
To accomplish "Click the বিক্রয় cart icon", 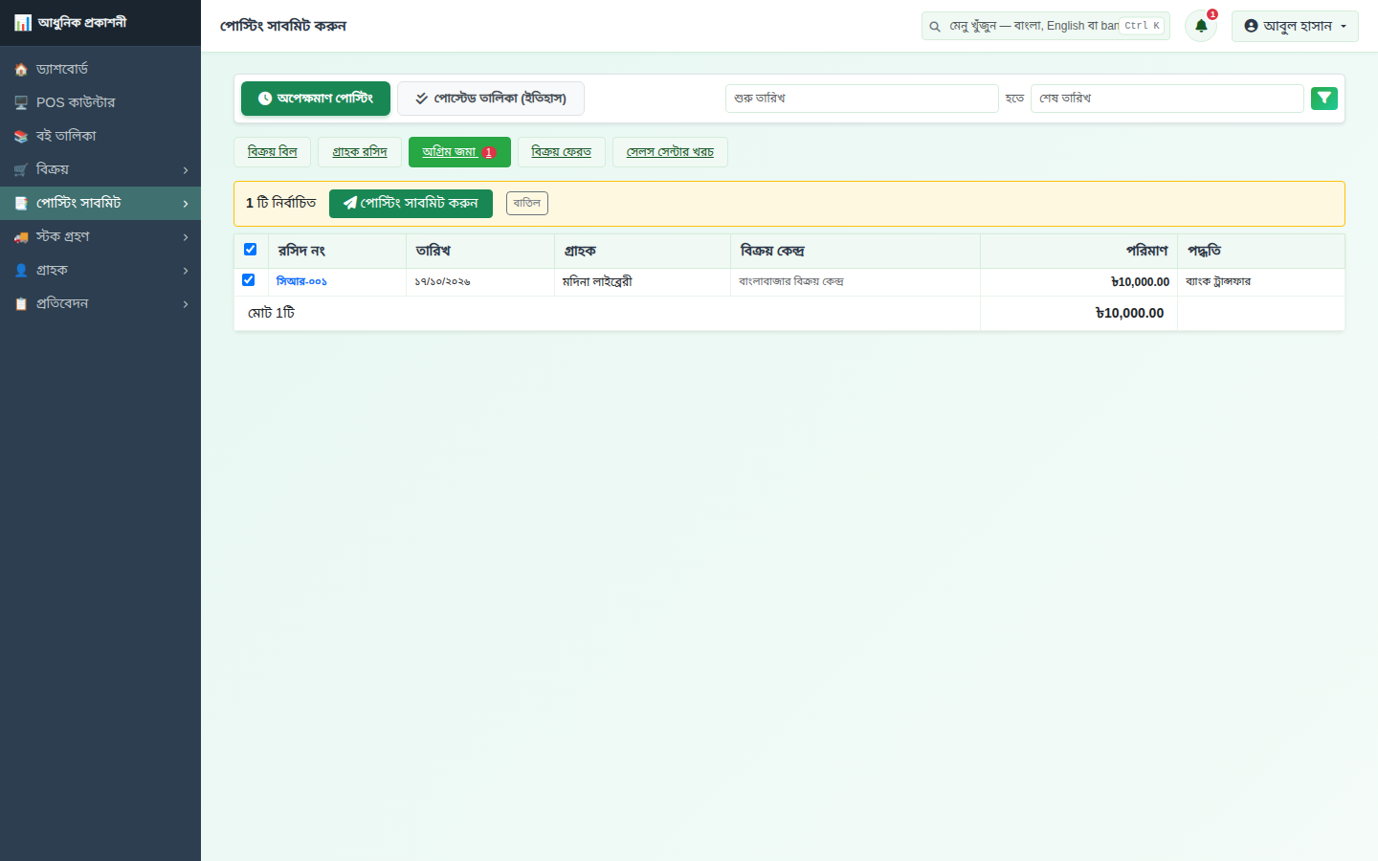I will pyautogui.click(x=21, y=170).
